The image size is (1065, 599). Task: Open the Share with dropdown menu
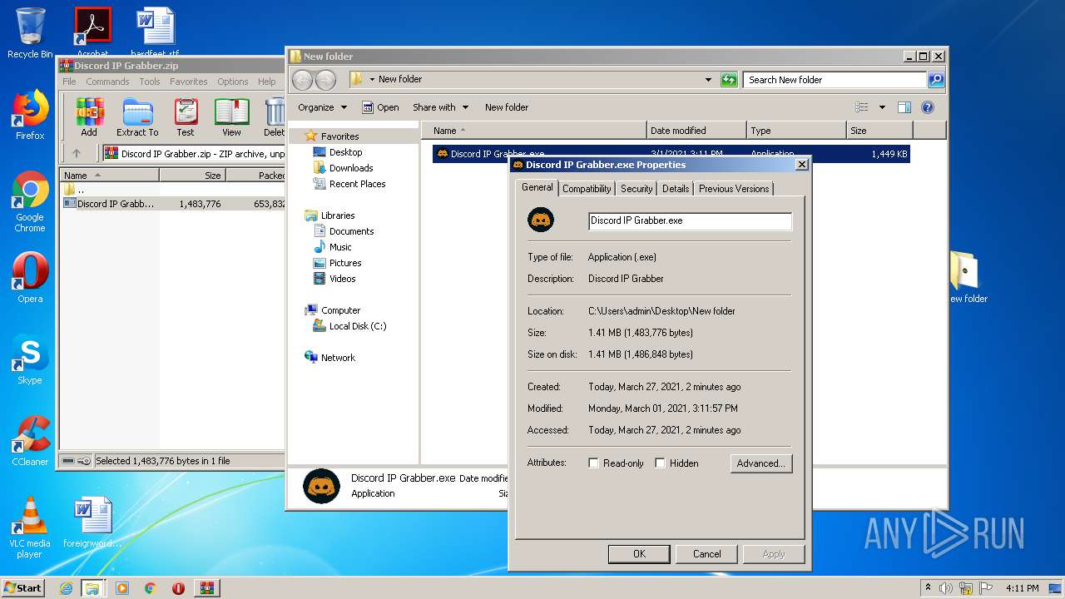[x=440, y=107]
